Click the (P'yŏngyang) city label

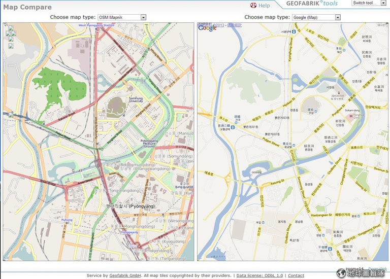[x=142, y=206]
